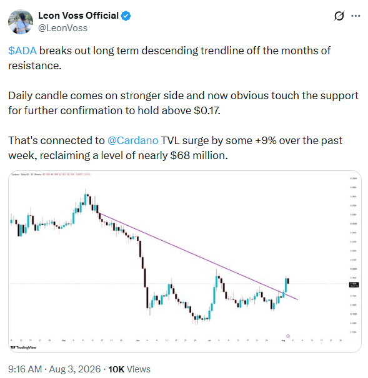The width and height of the screenshot is (368, 378).
Task: Click purple event marker above Aug label
Action: [x=288, y=336]
